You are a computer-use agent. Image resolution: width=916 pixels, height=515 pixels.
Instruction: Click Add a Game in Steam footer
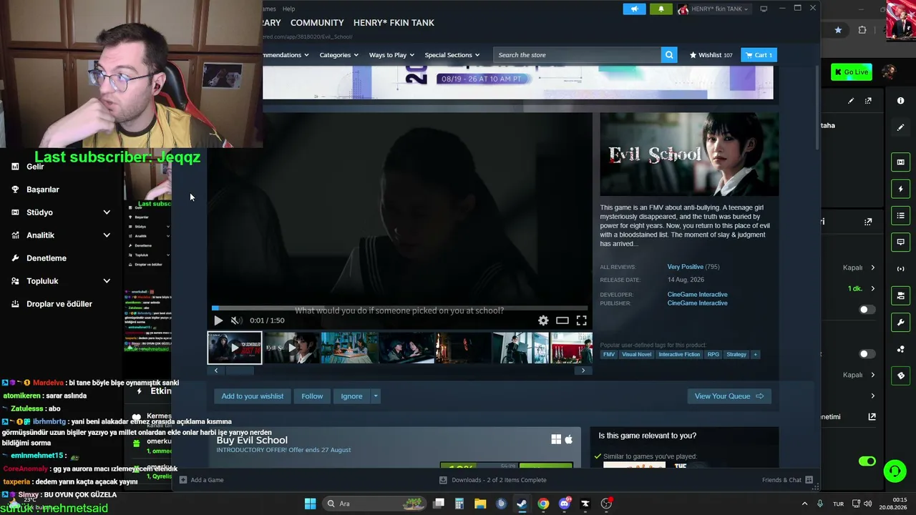coord(202,480)
